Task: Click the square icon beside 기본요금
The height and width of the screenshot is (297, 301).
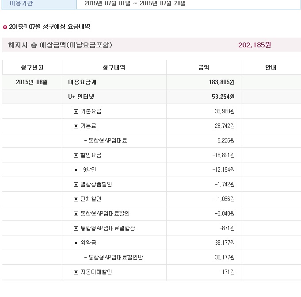Action: [76, 112]
